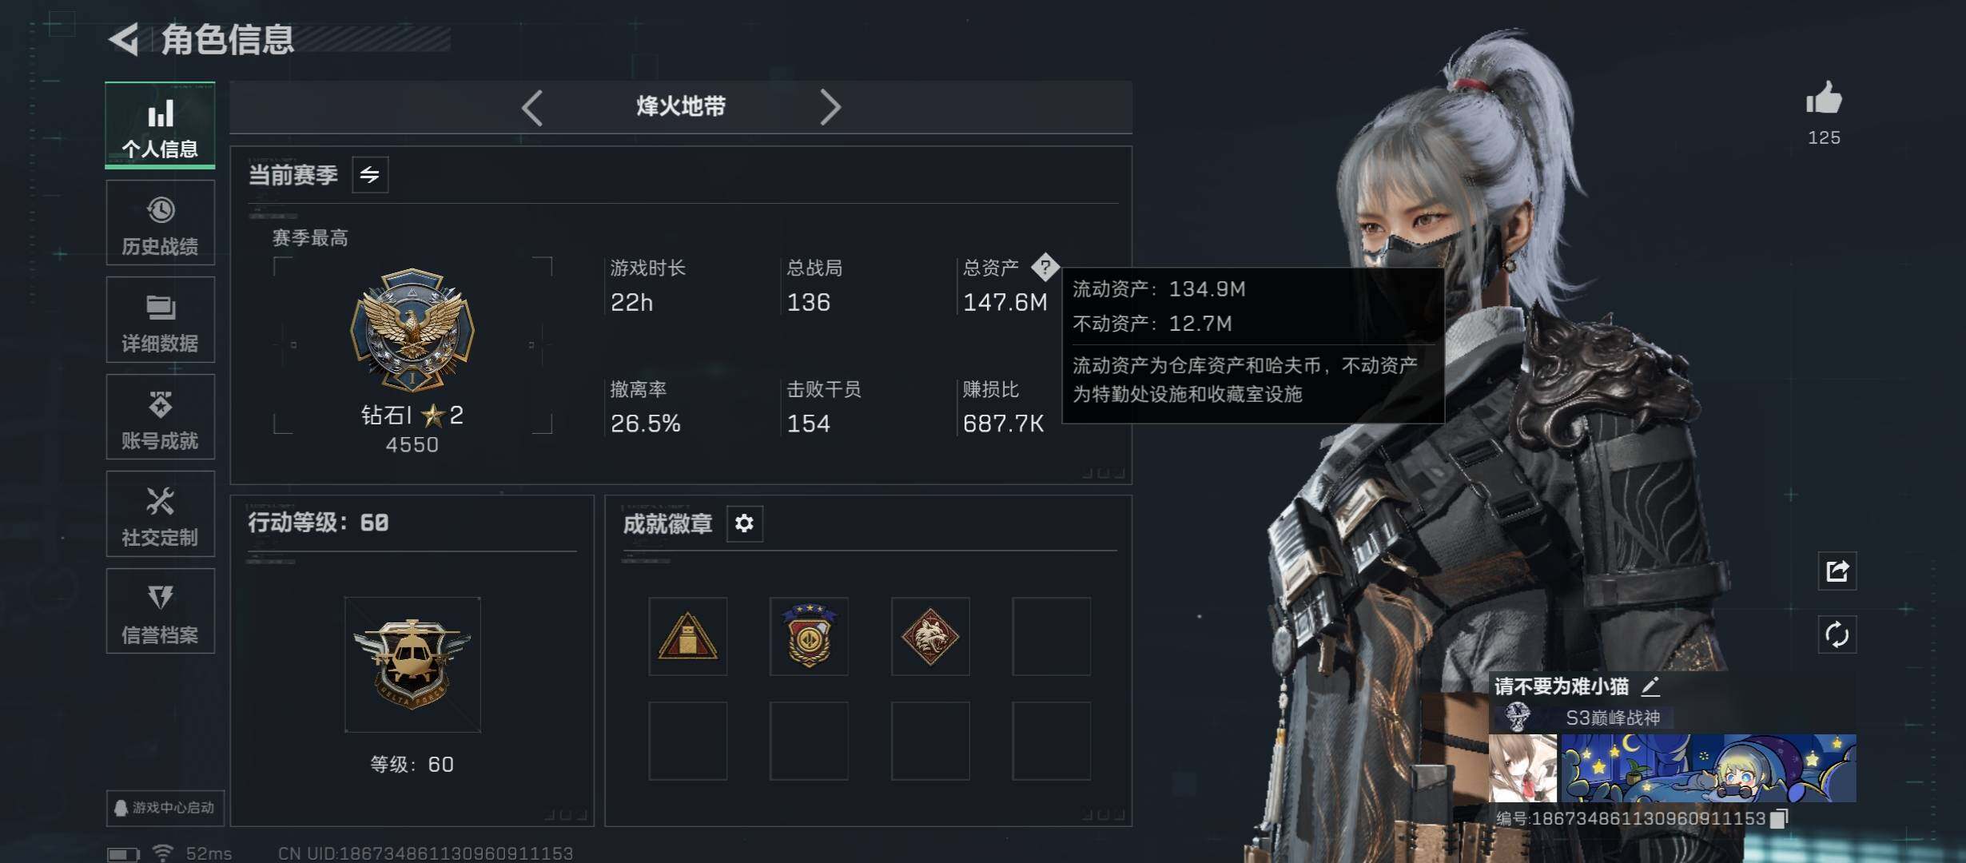Switch to the previous game mode with the left chevron

(532, 107)
